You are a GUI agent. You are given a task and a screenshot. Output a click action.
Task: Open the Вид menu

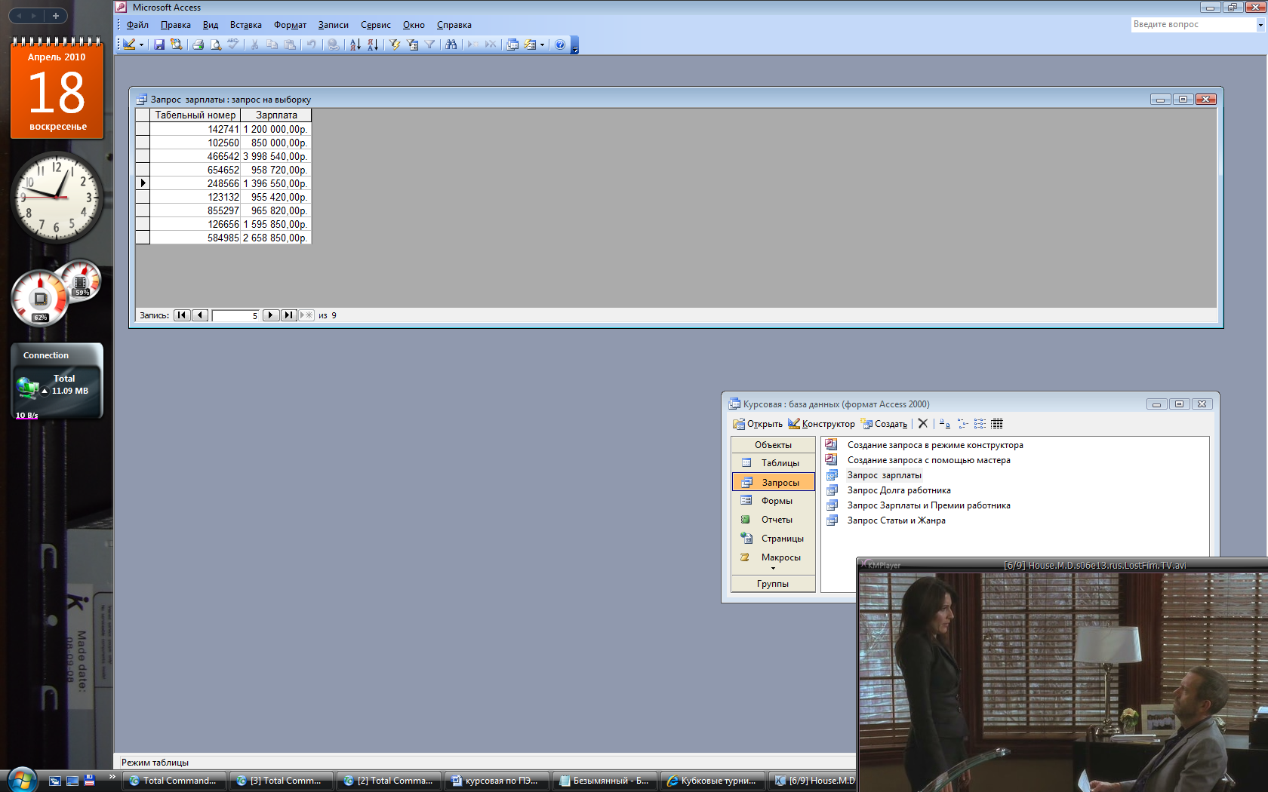(211, 25)
